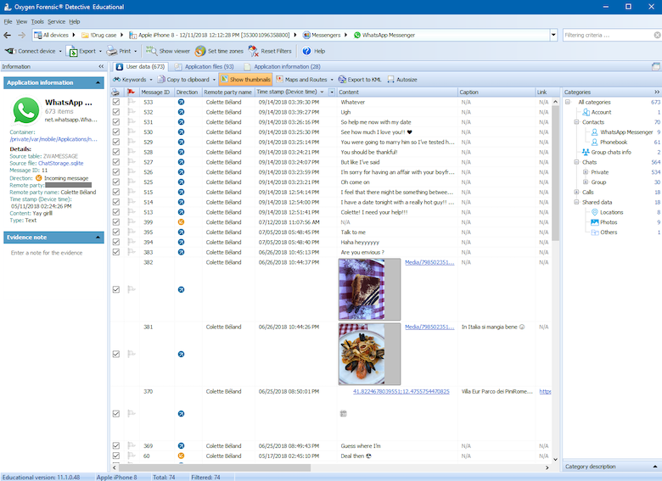662x481 pixels.
Task: Open the ChatStorage.sqlite source file link
Action: point(61,163)
